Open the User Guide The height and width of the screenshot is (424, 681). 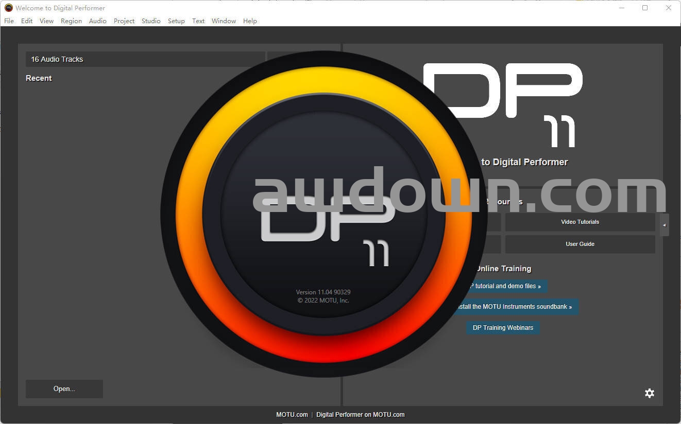580,244
